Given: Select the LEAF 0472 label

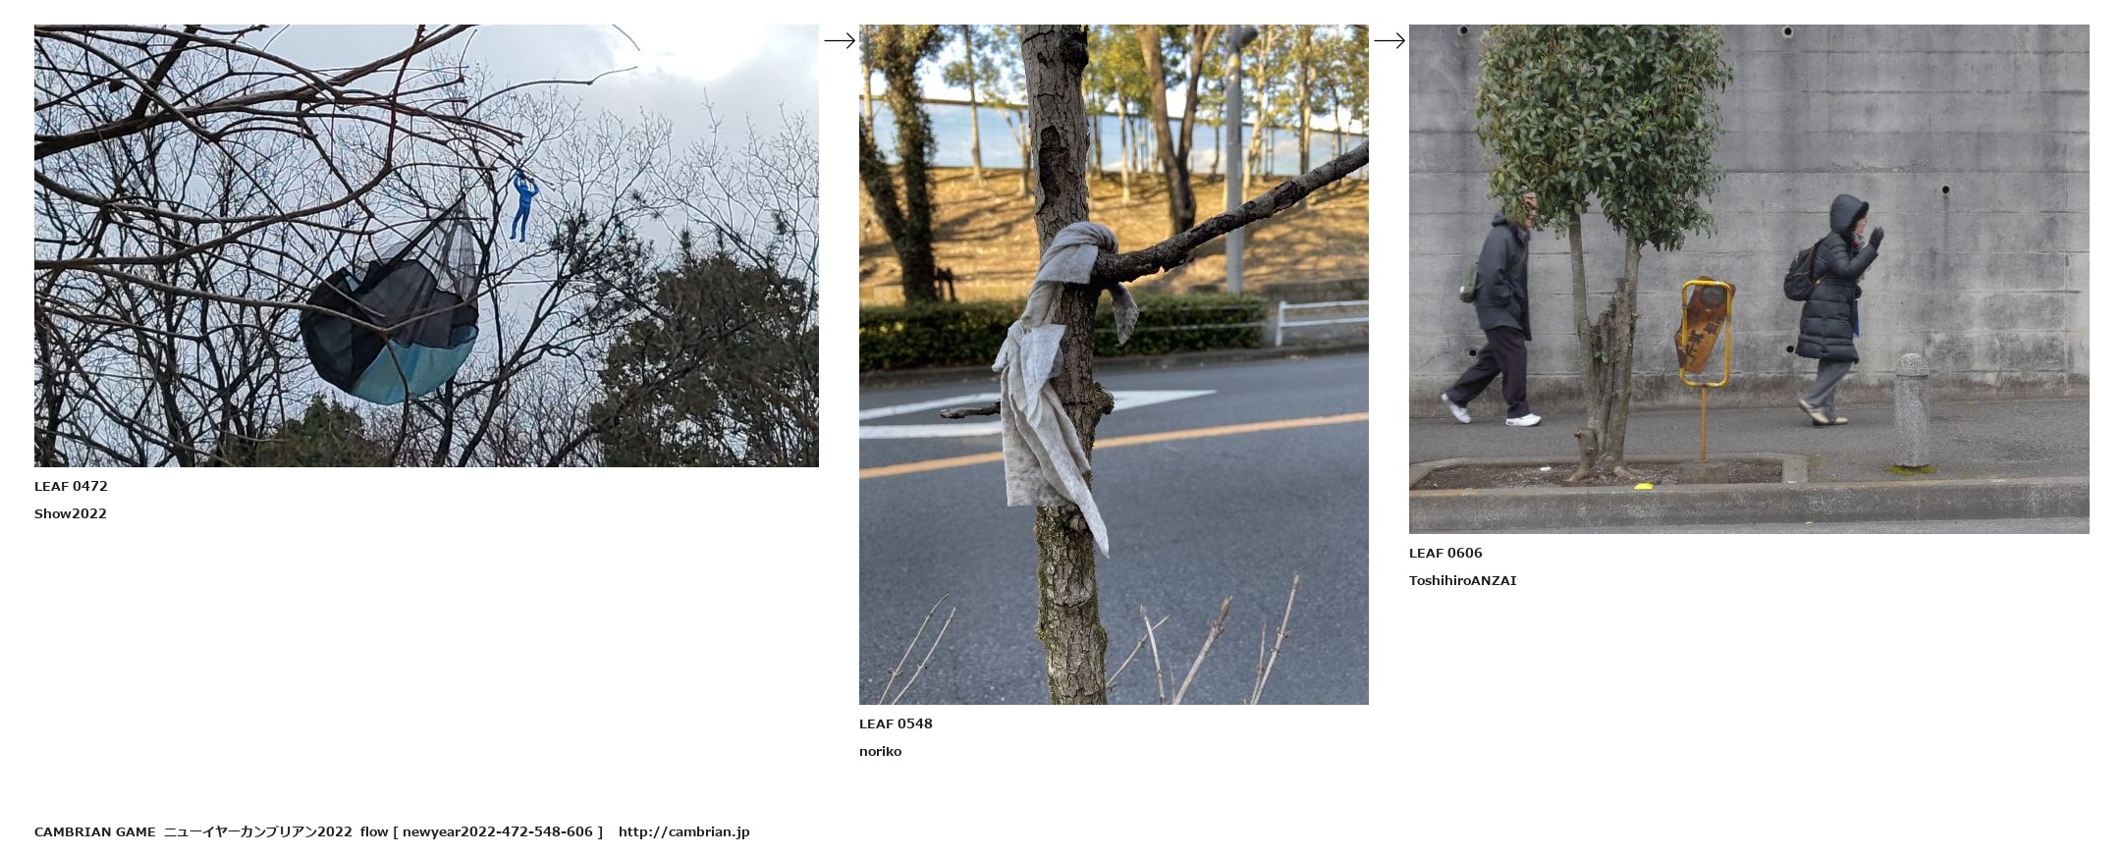Looking at the screenshot, I should (x=71, y=486).
